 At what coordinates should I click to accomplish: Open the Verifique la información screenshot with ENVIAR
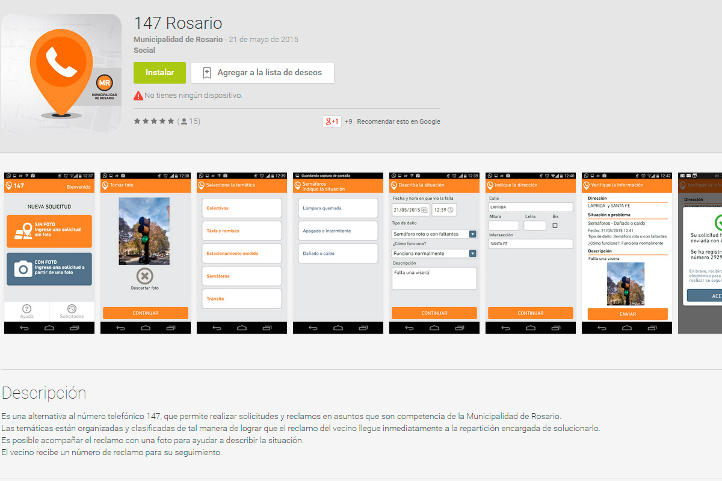(627, 253)
